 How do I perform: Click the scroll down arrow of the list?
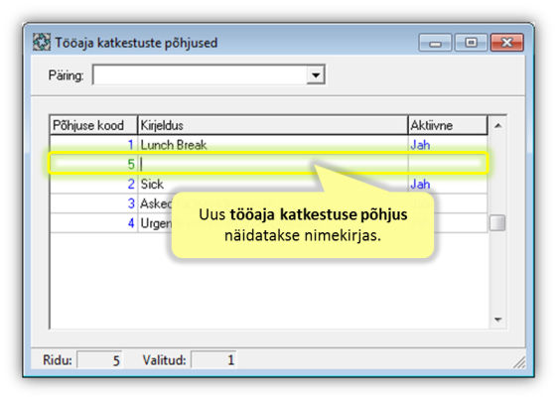(x=498, y=320)
